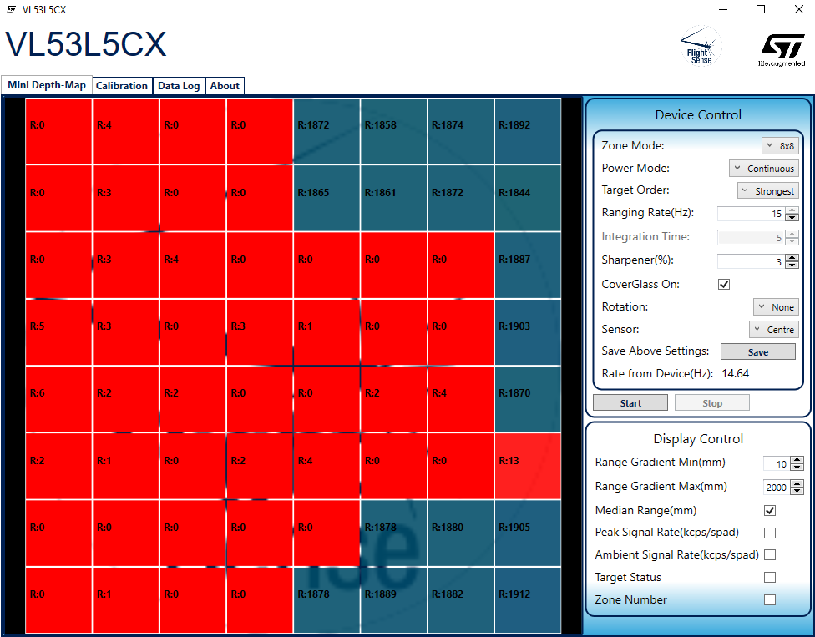815x637 pixels.
Task: Select the depth zone showing R:13
Action: coord(528,466)
